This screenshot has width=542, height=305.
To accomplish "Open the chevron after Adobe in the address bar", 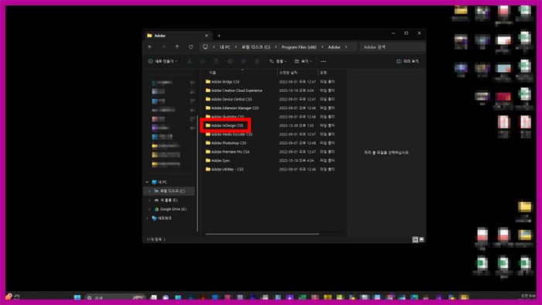I will [x=346, y=47].
